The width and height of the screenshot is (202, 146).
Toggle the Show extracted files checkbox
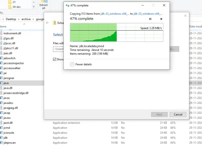[55, 59]
